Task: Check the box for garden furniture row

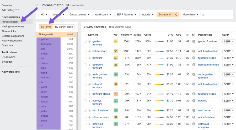Action: coord(85,41)
